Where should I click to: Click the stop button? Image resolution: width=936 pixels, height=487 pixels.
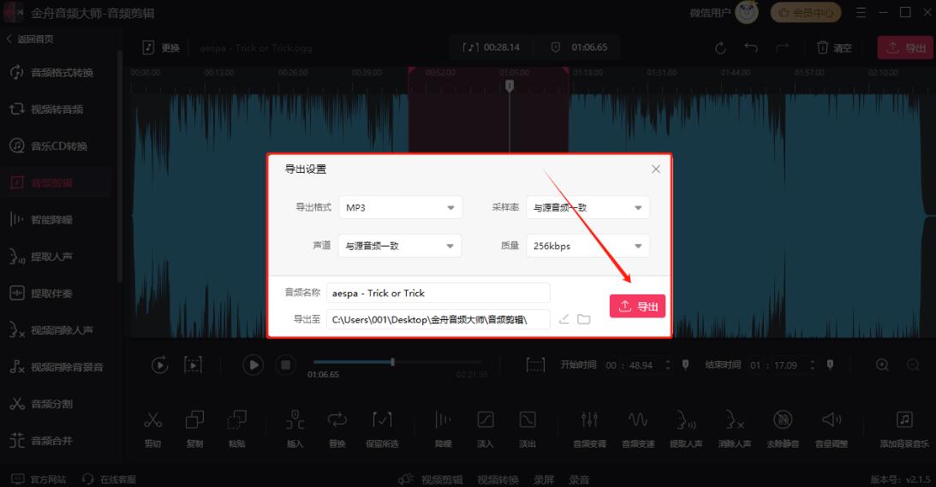pyautogui.click(x=286, y=365)
